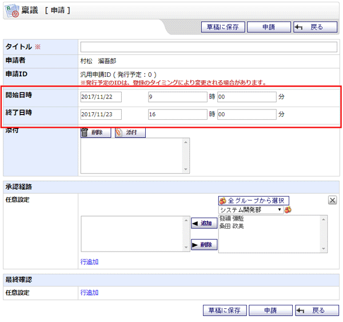
Task: Click the bottom 戻る button
Action: (317, 311)
